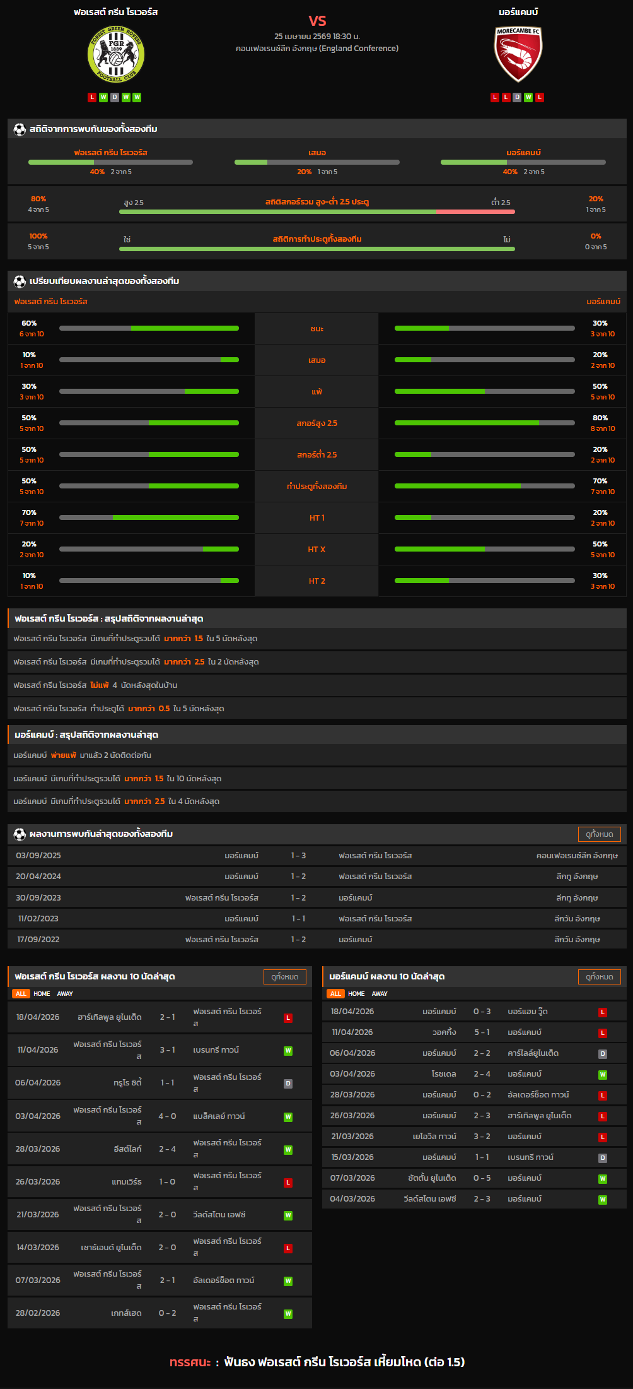Image resolution: width=633 pixels, height=1389 pixels.
Task: Click the gray D badge for 06/04/2026 Carlisle match
Action: click(602, 1054)
